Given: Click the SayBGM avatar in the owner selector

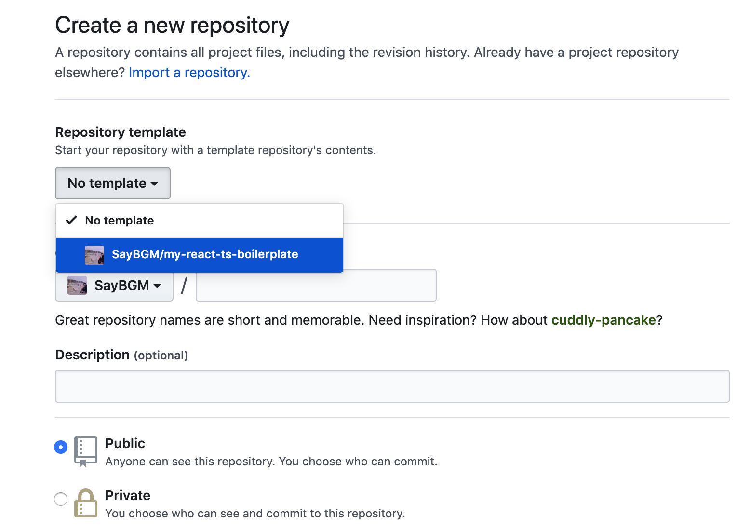Looking at the screenshot, I should [x=76, y=285].
